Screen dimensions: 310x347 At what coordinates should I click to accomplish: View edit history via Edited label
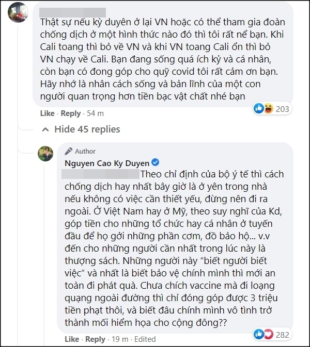[x=145, y=340]
